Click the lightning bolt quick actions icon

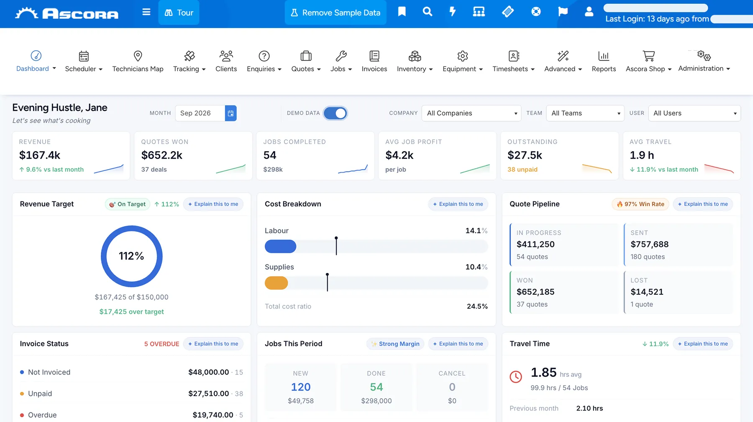452,12
